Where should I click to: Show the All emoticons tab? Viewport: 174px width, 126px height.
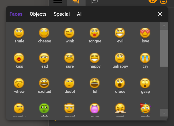tap(80, 14)
